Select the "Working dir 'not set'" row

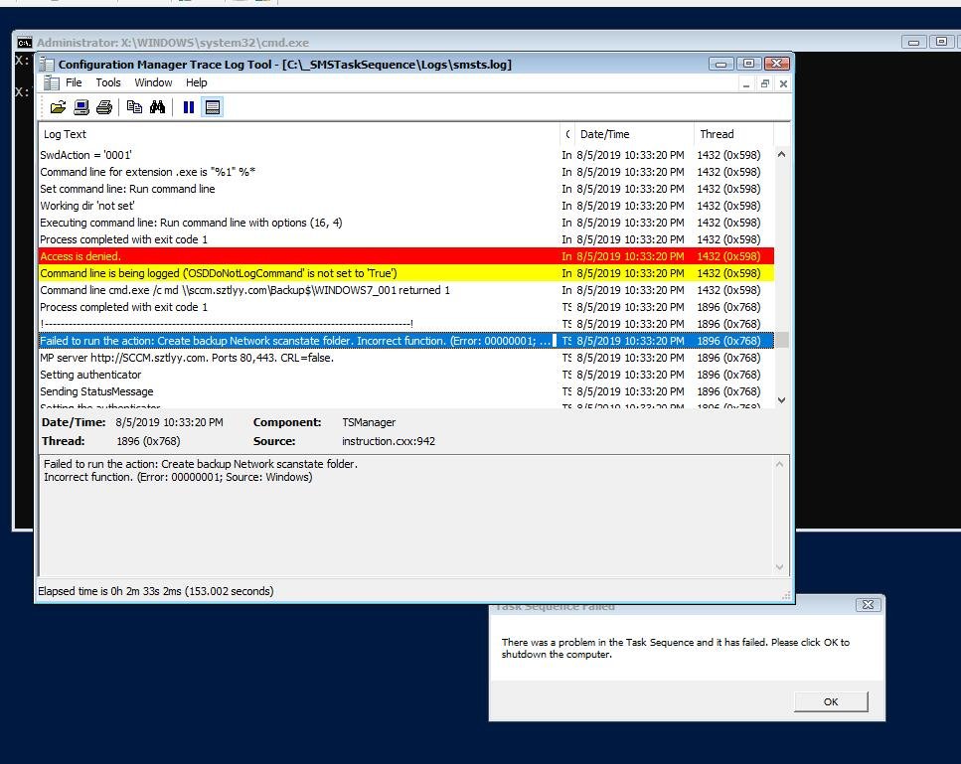click(406, 206)
